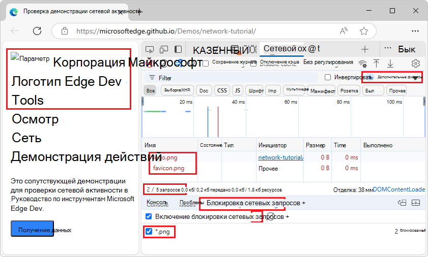Viewport: 428px width, 257px height.
Task: Toggle the Отключение кэша checkbox
Action: 253,63
